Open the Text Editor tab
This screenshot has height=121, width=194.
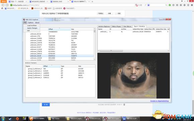click(127, 26)
